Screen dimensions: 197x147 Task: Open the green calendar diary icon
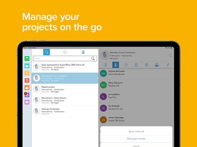coord(27,59)
